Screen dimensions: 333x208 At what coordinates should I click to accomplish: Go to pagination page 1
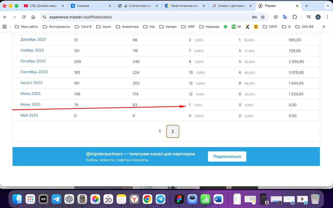(x=160, y=131)
